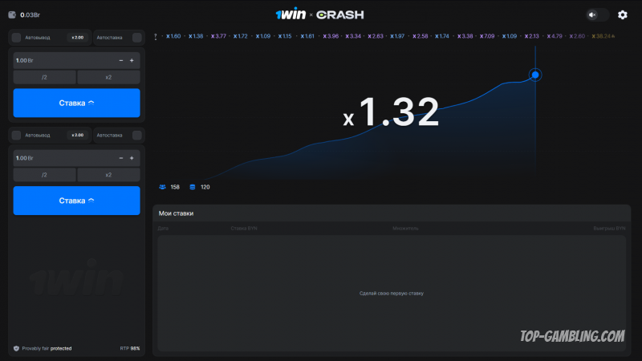Edit the x2.00 auto-cashout value in upper panel
Screen dimensions: 642x361
click(x=77, y=38)
